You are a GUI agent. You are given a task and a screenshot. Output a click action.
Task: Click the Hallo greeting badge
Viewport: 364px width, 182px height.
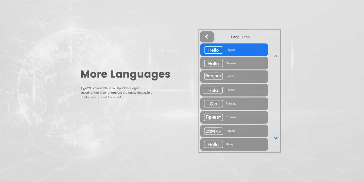pos(213,63)
